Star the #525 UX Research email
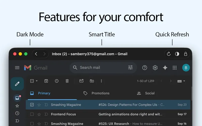202x126 pixels. pos(39,124)
